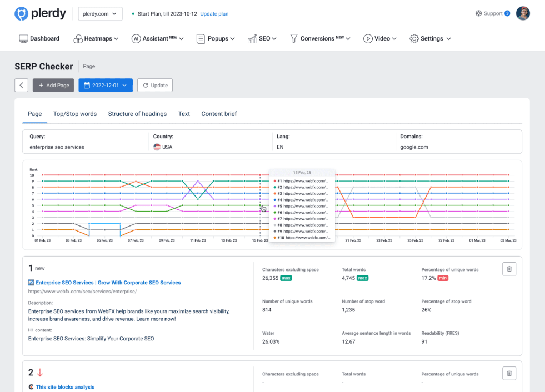Click the 01 Feb point on the red rank 10 line
The height and width of the screenshot is (392, 545).
43,175
